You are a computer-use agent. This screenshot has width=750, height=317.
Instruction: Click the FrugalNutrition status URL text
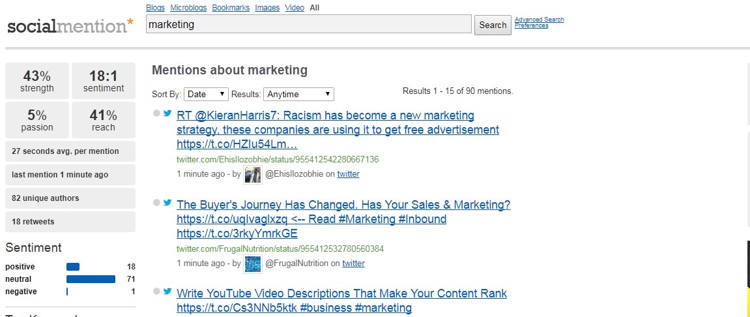click(280, 249)
